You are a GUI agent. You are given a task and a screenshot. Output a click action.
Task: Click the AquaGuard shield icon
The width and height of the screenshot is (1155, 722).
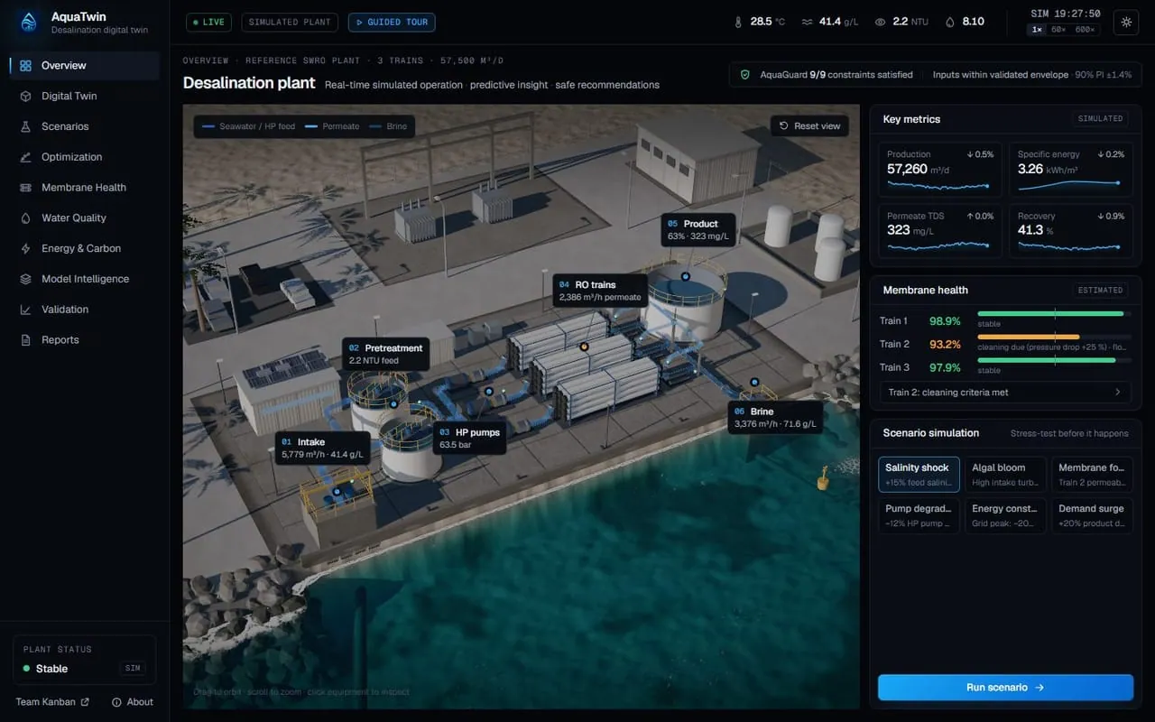tap(744, 75)
